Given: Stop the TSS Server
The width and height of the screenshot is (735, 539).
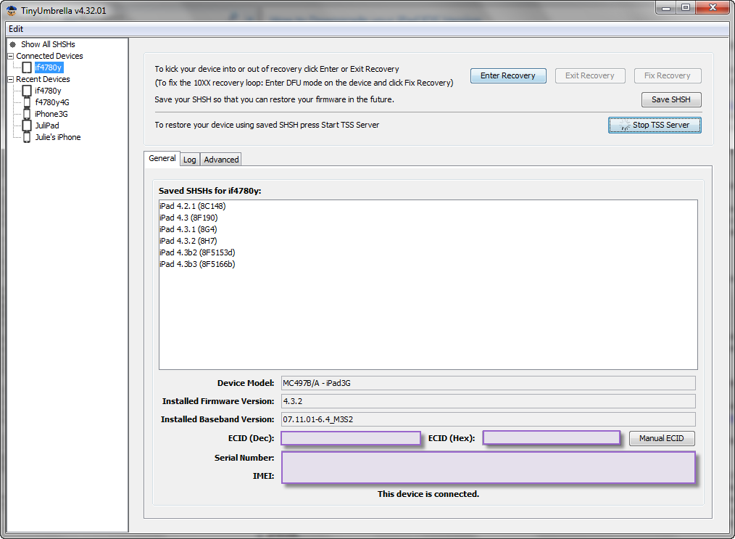Looking at the screenshot, I should [655, 126].
